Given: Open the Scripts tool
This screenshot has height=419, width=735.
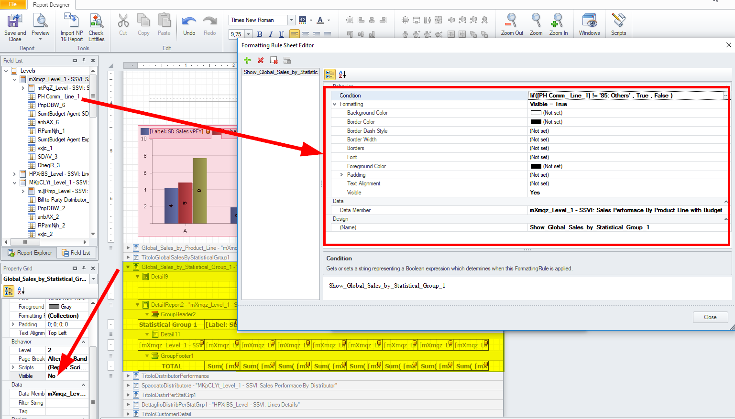Looking at the screenshot, I should pos(618,24).
